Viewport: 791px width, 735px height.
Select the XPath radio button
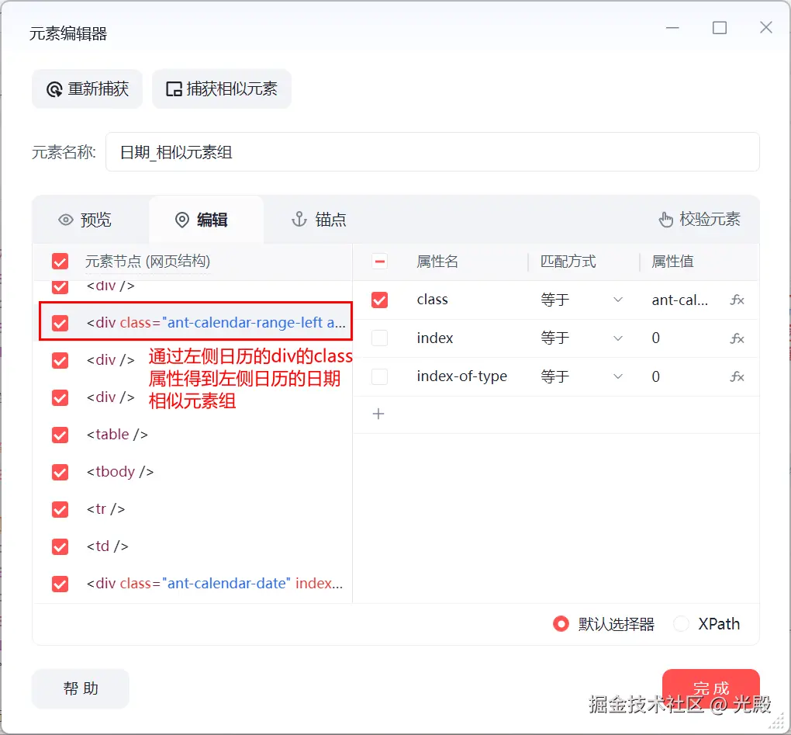[681, 624]
